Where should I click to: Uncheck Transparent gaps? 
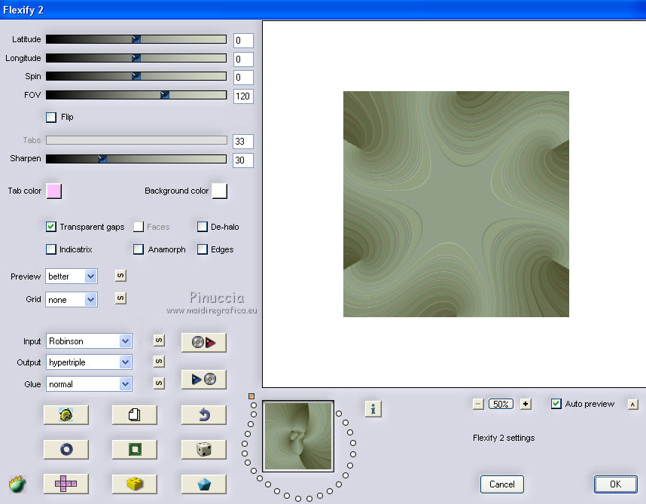click(x=51, y=227)
